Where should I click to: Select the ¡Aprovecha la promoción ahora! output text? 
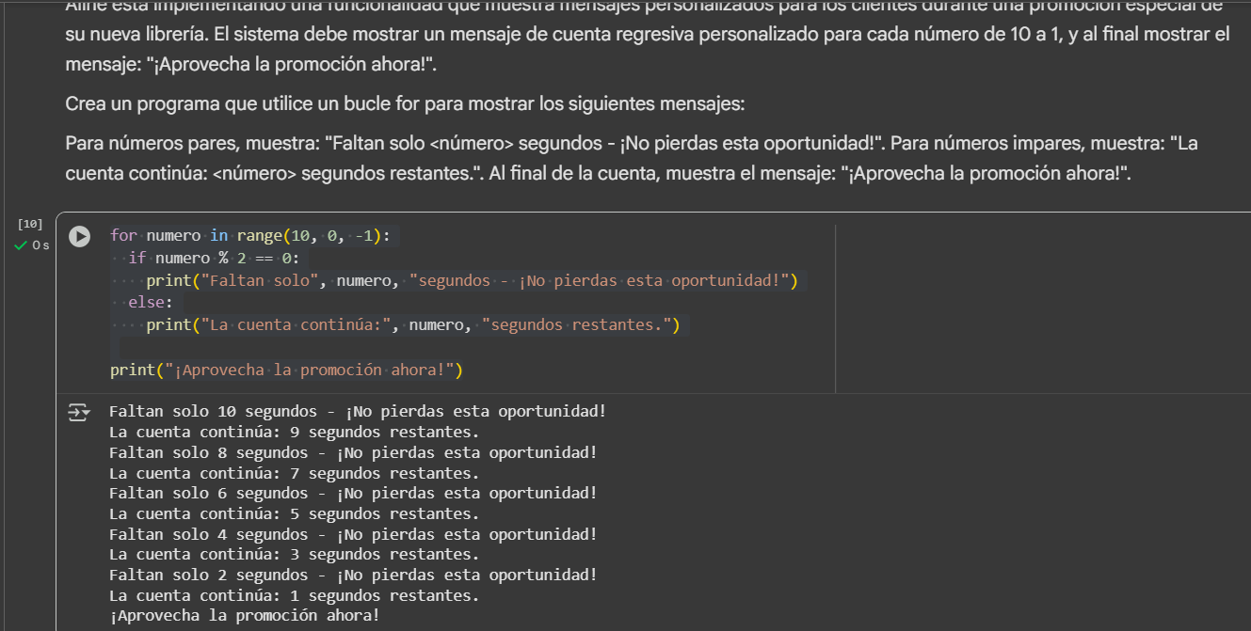click(x=247, y=614)
